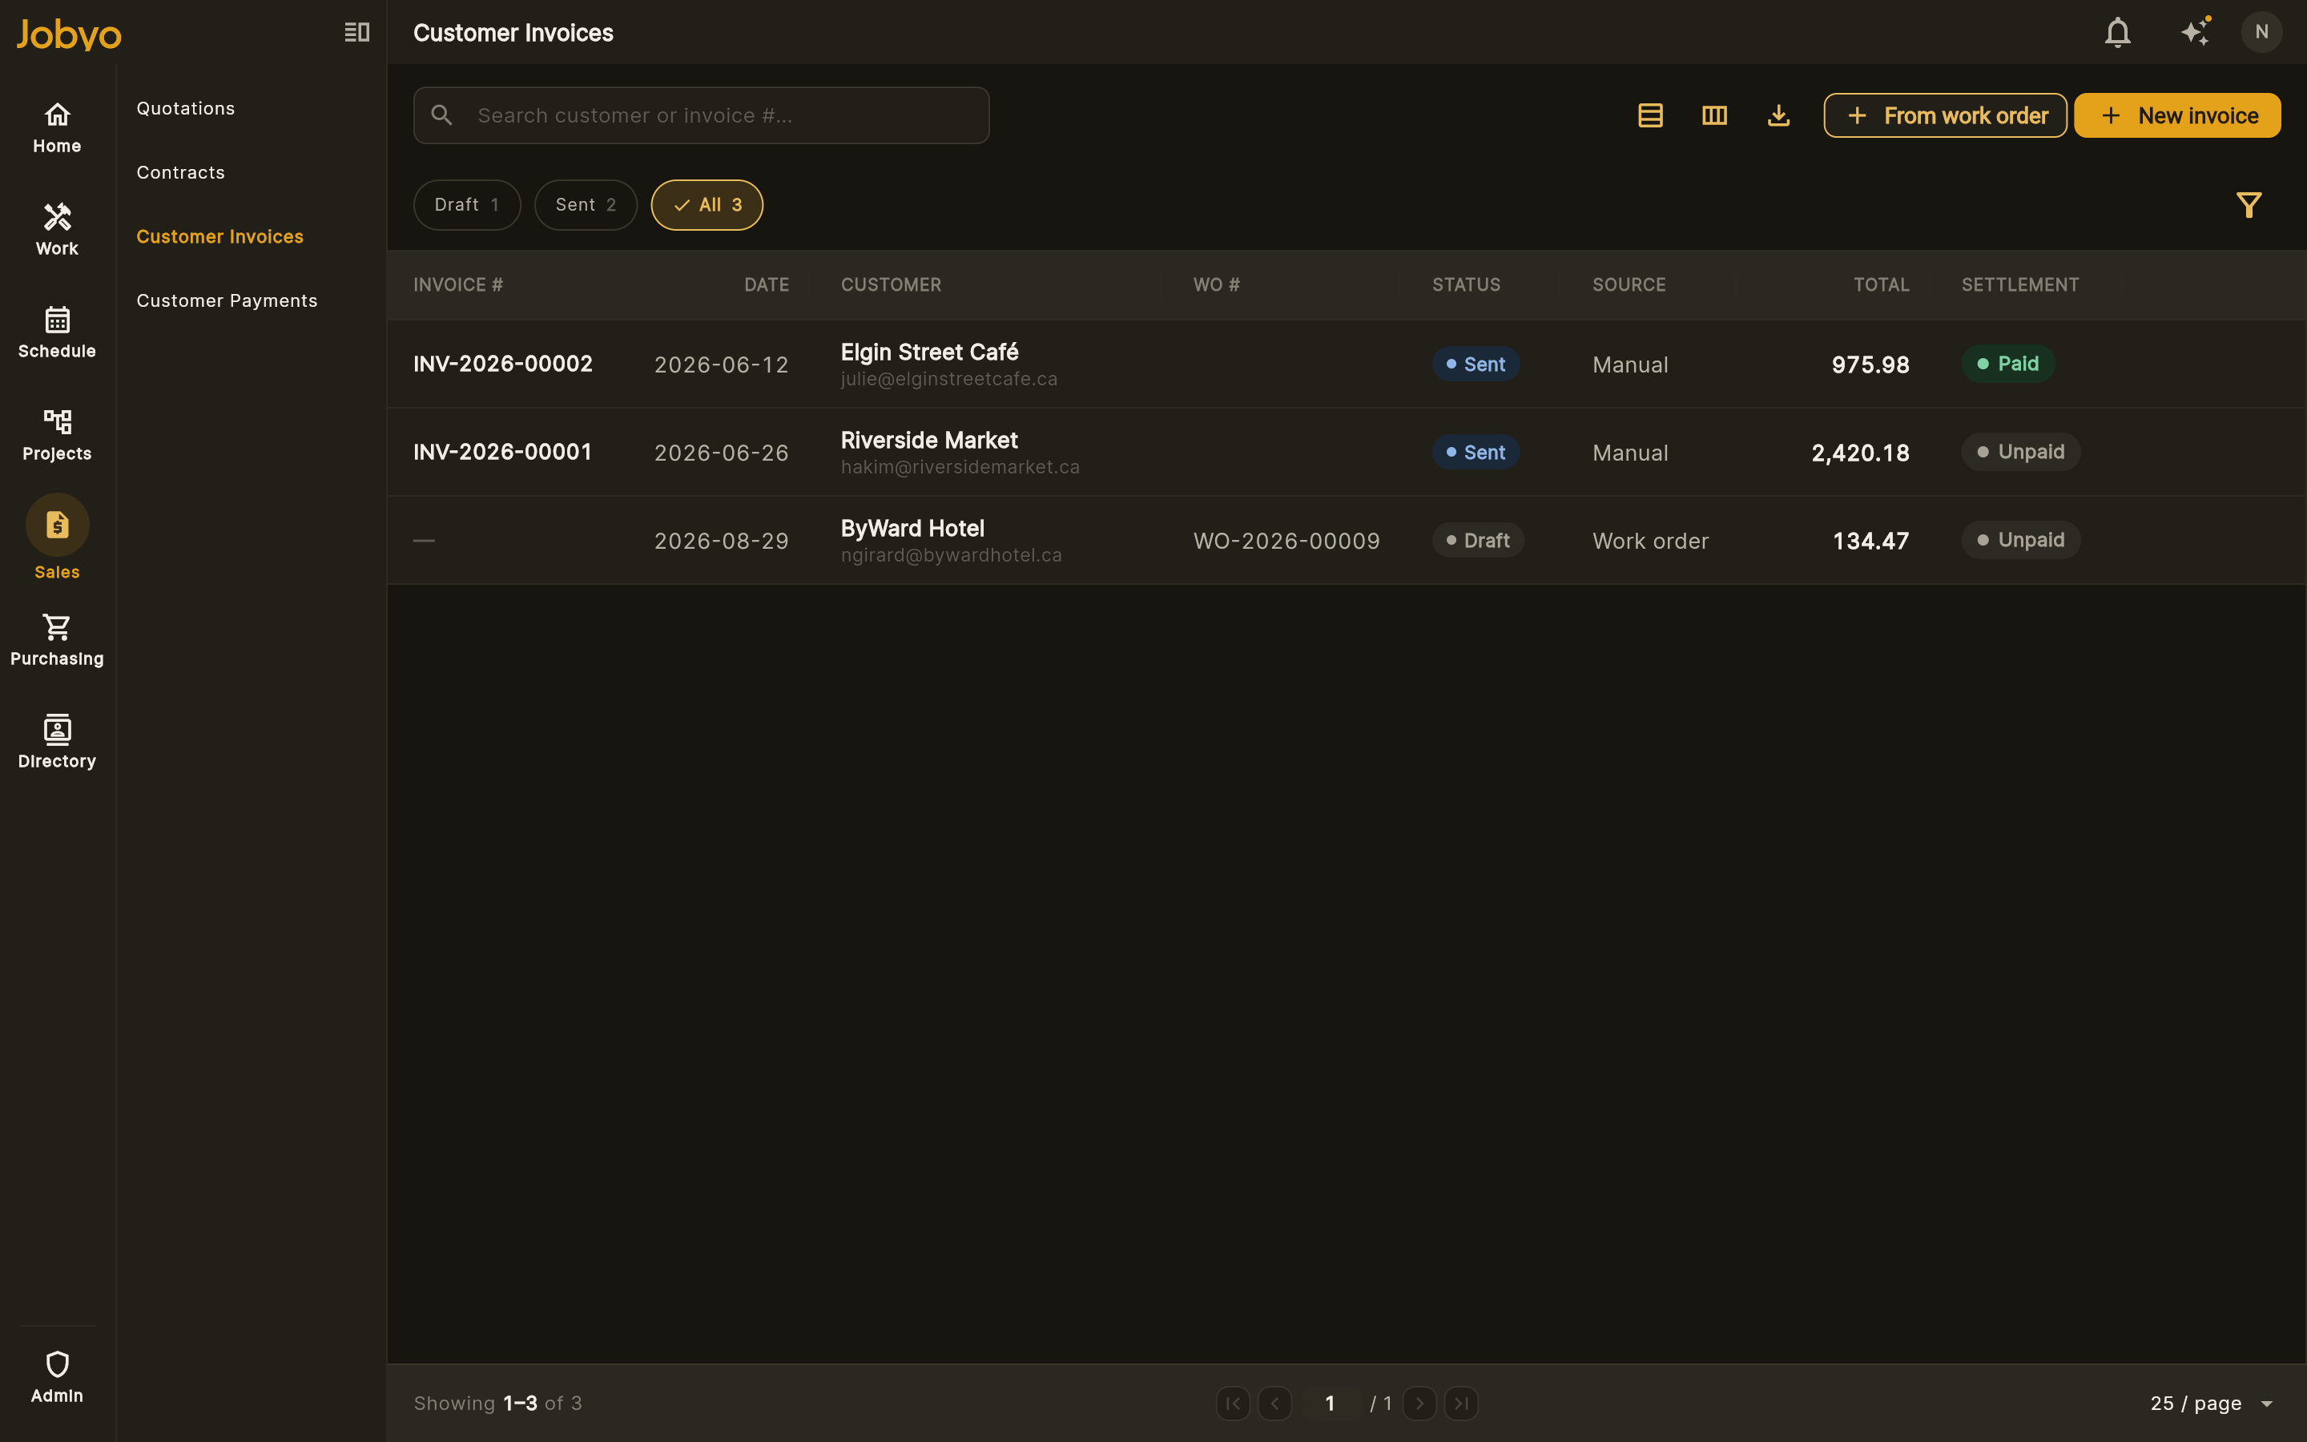
Task: Go to previous page
Action: point(1274,1403)
